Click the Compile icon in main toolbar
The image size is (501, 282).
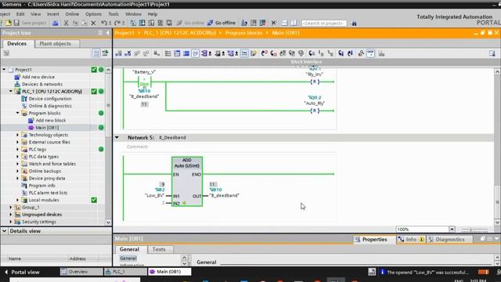(133, 23)
